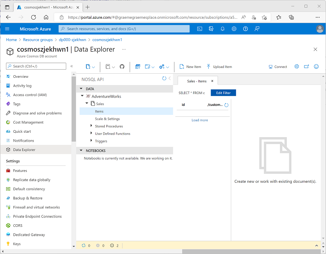Click the feedback smiley face icon
This screenshot has height=254, width=326.
tap(316, 66)
